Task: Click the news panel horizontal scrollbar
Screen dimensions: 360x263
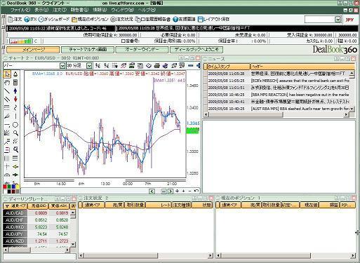Action: tap(276, 114)
